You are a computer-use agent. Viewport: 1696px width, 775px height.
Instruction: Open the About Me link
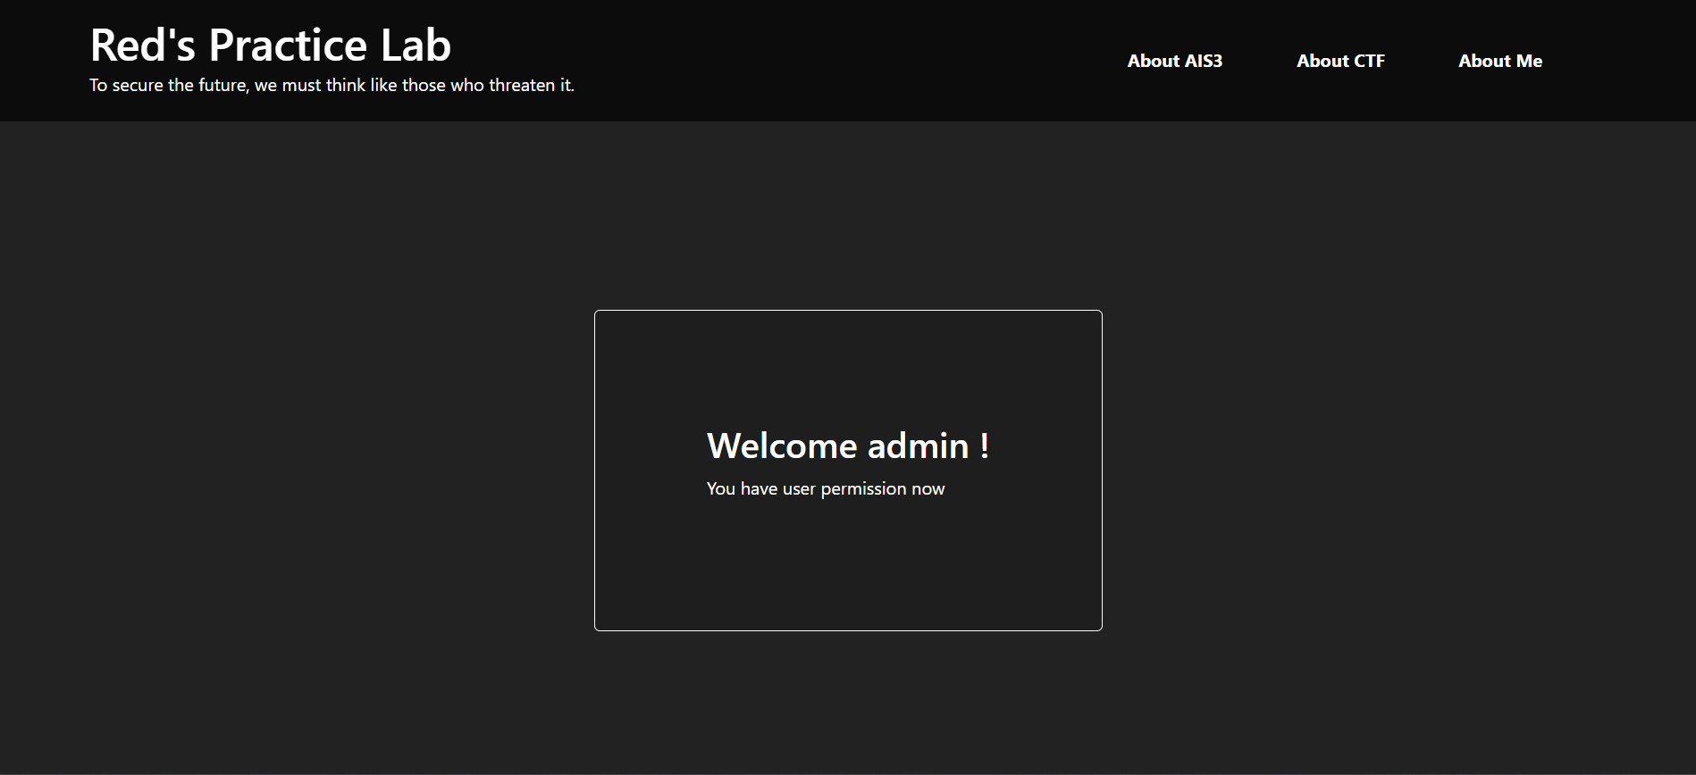pyautogui.click(x=1499, y=61)
